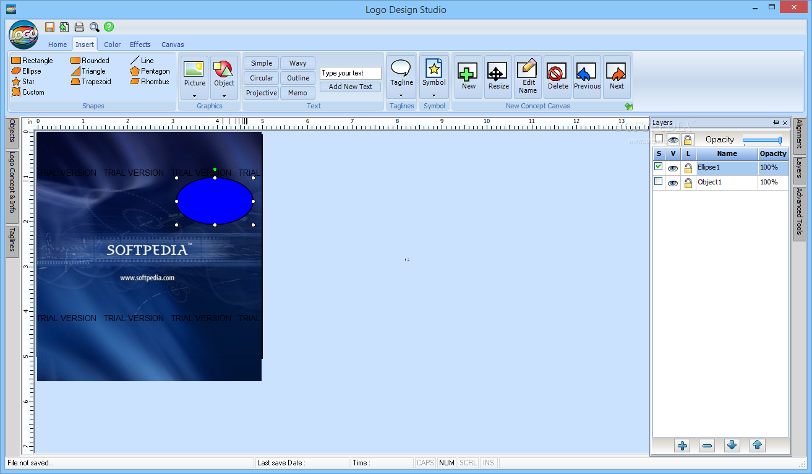Insert a Rectangle shape
812x474 pixels.
coord(32,61)
